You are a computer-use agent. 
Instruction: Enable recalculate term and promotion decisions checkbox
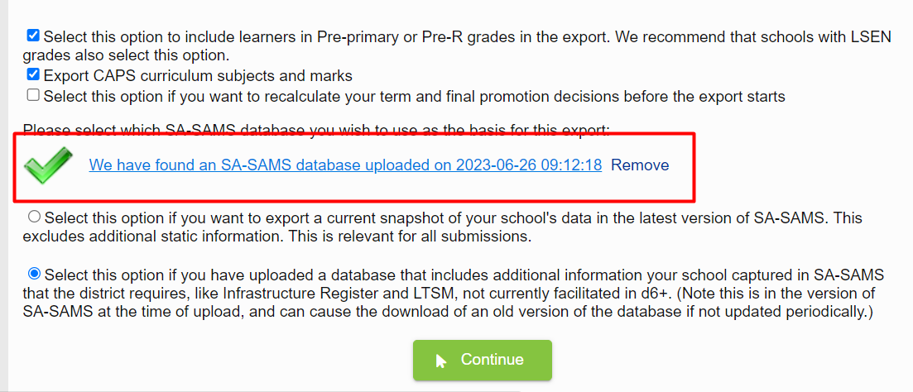pyautogui.click(x=33, y=95)
